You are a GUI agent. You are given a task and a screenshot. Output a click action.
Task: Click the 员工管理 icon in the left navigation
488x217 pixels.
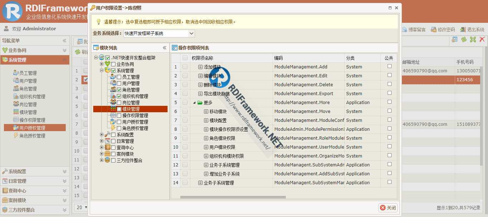(16, 73)
